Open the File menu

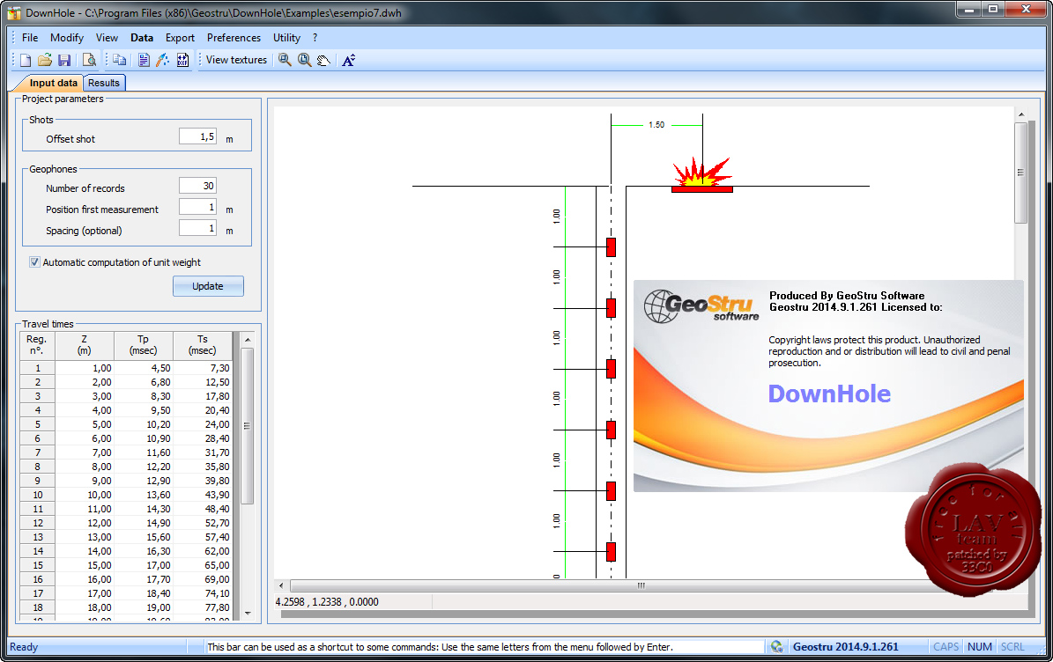(x=30, y=38)
